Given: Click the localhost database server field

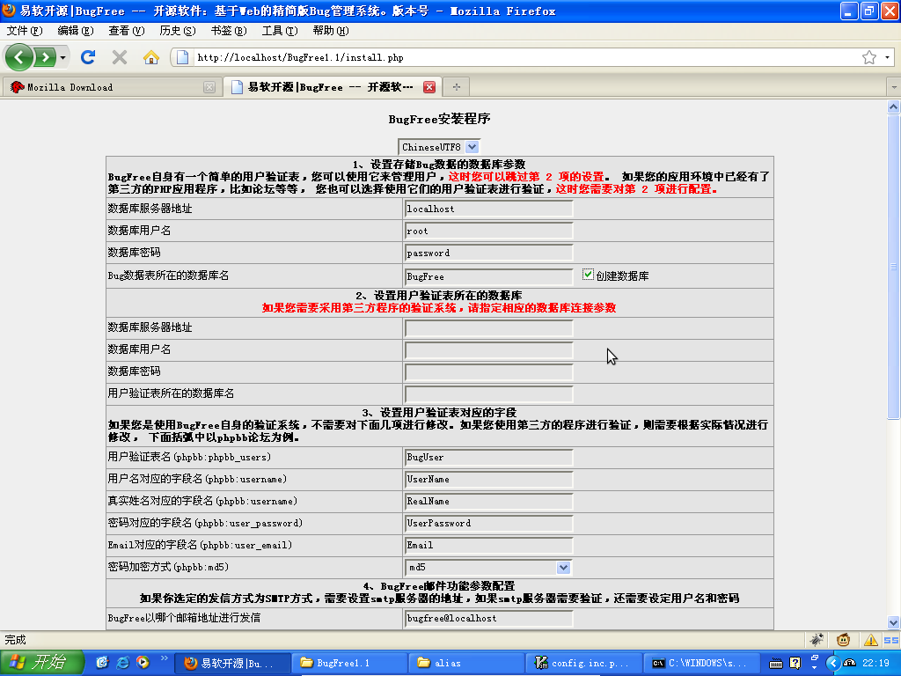Looking at the screenshot, I should pyautogui.click(x=488, y=209).
